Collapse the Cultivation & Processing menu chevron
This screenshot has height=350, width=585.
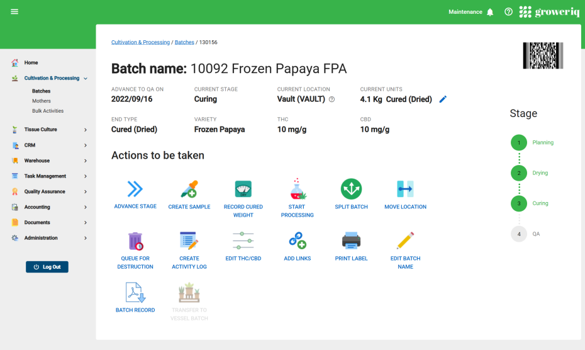[86, 79]
